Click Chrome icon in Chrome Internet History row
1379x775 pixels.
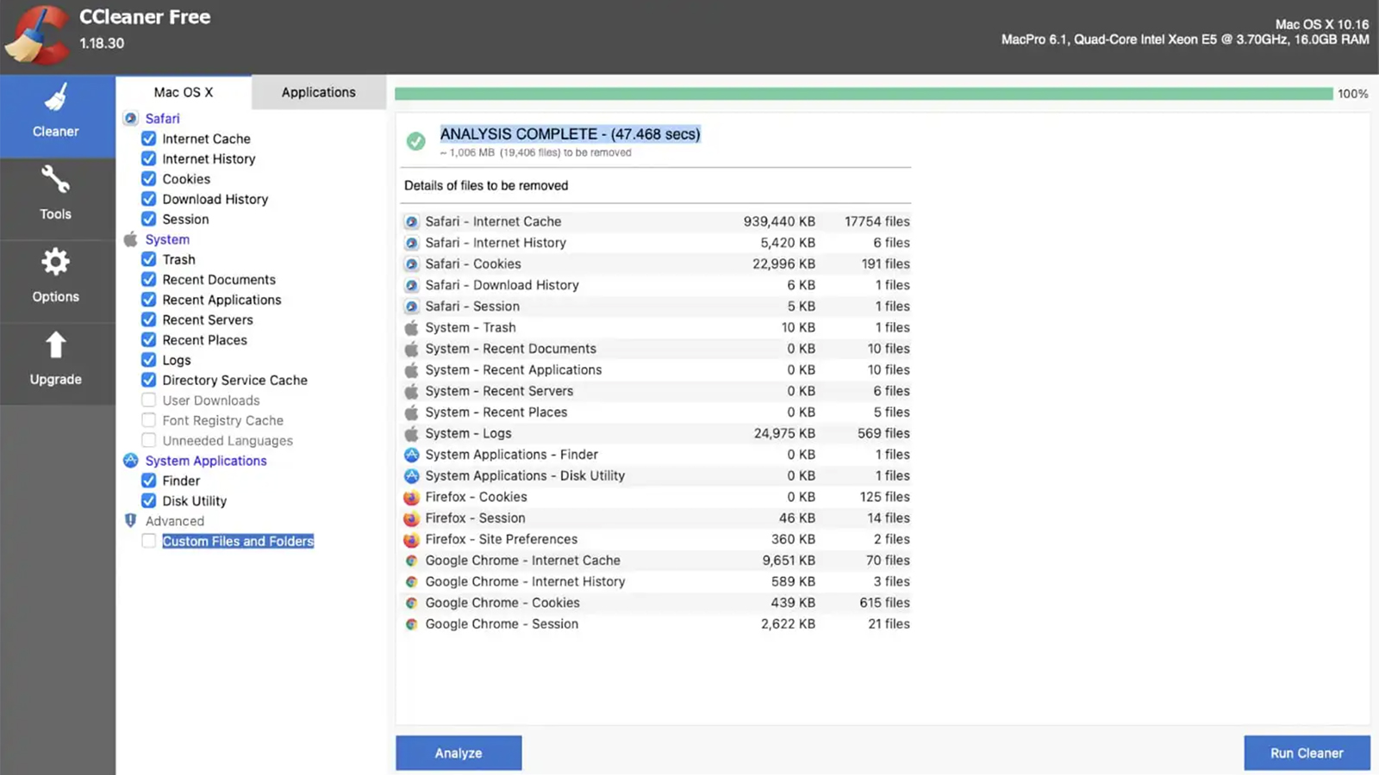click(x=412, y=582)
